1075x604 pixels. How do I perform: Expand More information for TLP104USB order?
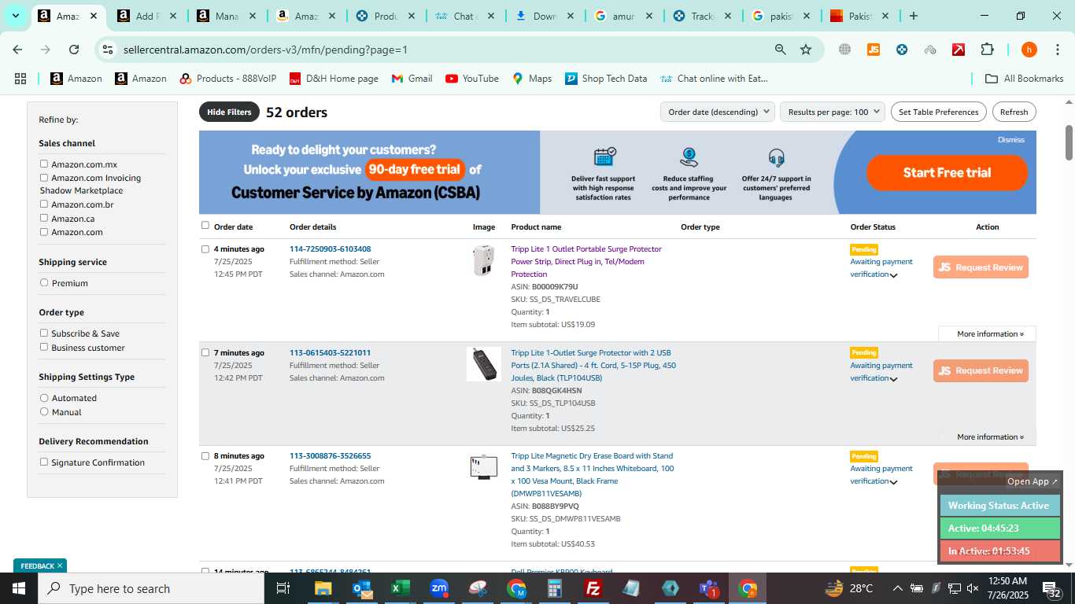click(990, 437)
